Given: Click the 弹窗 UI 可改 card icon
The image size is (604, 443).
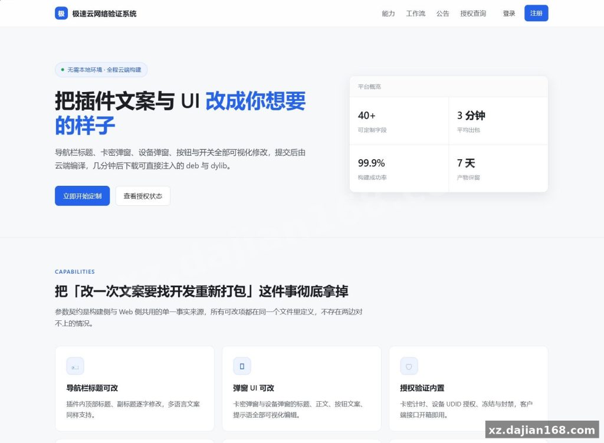Looking at the screenshot, I should coord(242,366).
